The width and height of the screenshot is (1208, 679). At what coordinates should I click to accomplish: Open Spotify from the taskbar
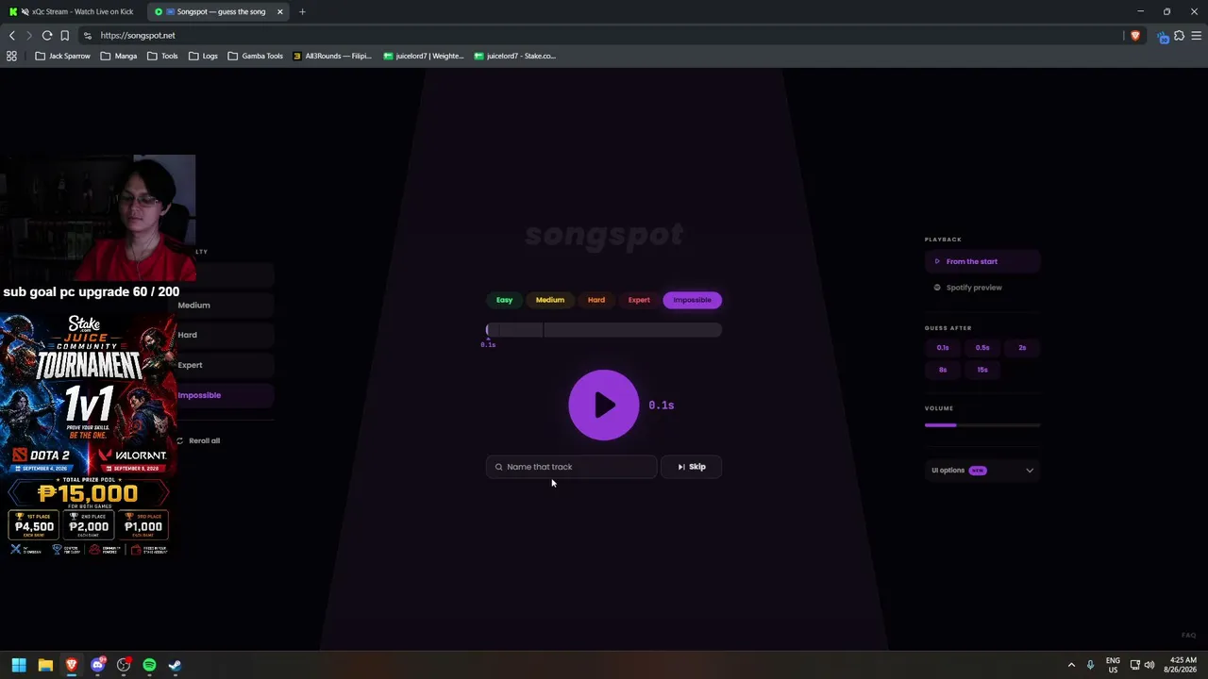(149, 665)
